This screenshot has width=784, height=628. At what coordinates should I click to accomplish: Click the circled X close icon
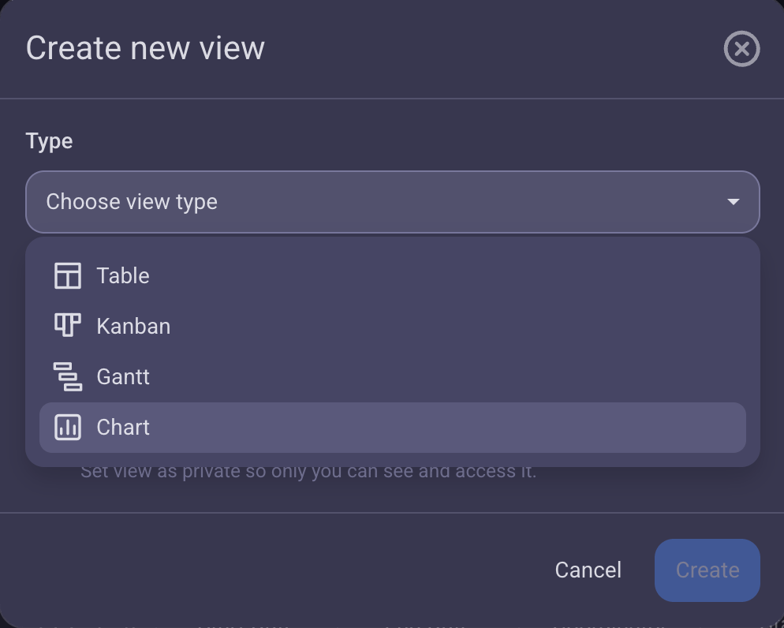741,49
